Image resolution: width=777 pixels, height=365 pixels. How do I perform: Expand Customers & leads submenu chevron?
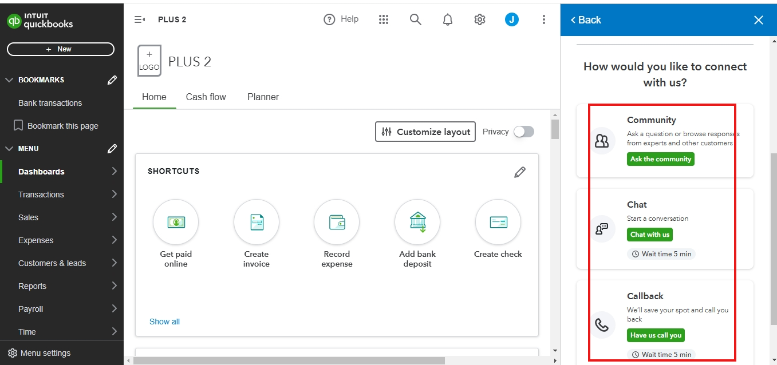click(115, 263)
